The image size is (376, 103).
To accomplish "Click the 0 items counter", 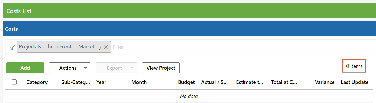I will [x=354, y=66].
